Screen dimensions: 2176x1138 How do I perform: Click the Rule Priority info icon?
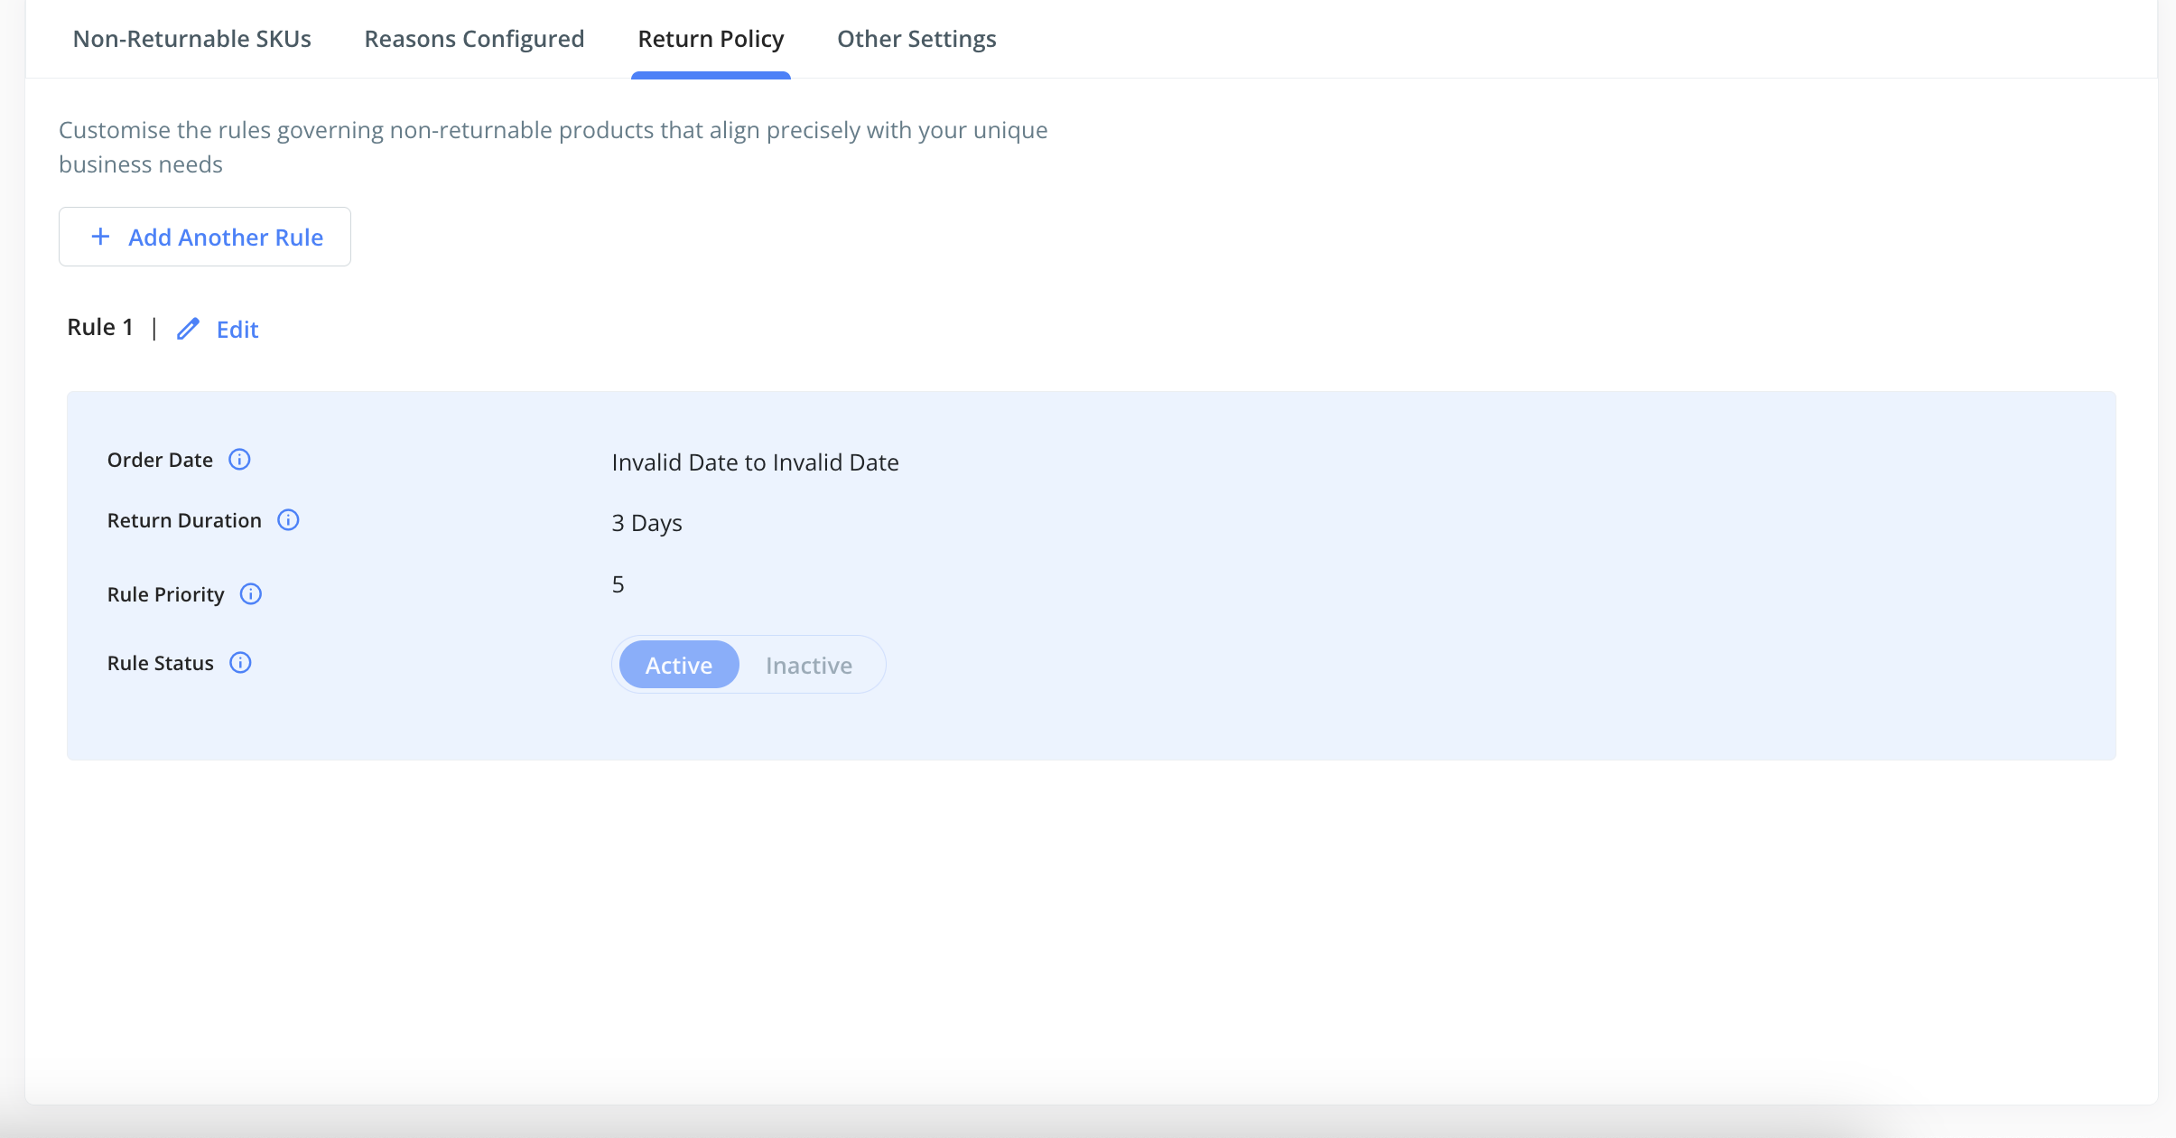[x=251, y=594]
